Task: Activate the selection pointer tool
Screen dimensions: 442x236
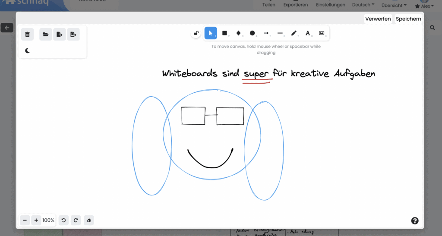Action: click(211, 33)
